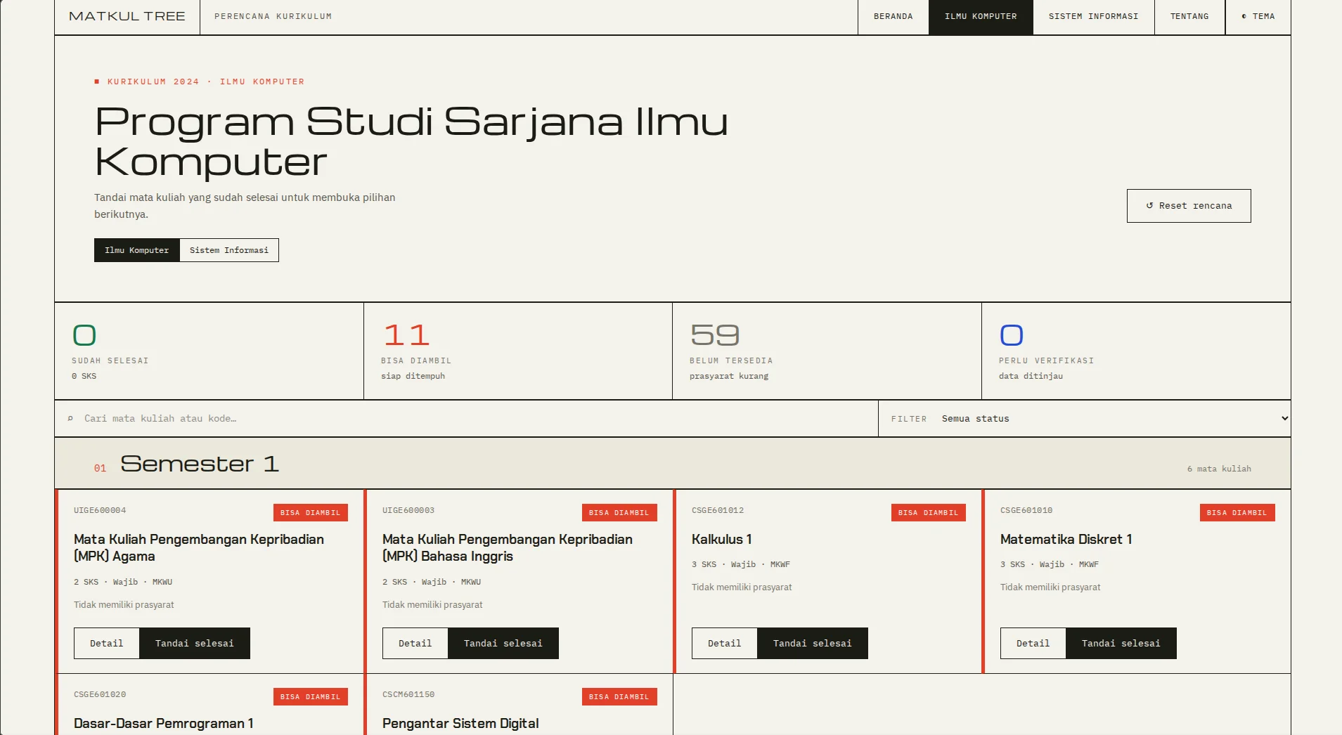Click the search magnifier icon

[70, 419]
